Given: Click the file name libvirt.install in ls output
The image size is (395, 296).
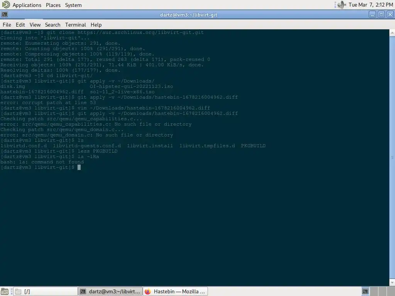Looking at the screenshot, I should [x=150, y=146].
